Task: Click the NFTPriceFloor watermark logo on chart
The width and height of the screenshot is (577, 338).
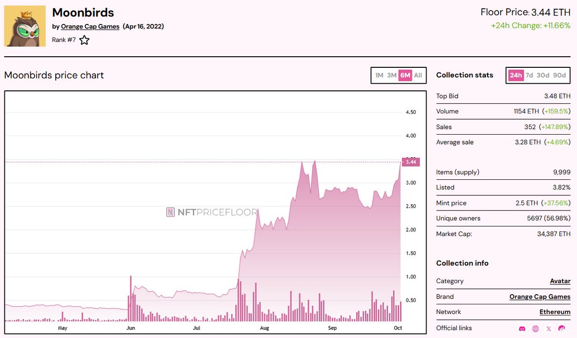Action: (212, 211)
